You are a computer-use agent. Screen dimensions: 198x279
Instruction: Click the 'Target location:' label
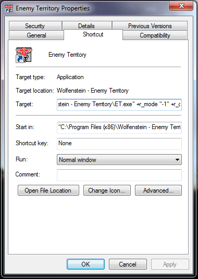pyautogui.click(x=35, y=91)
